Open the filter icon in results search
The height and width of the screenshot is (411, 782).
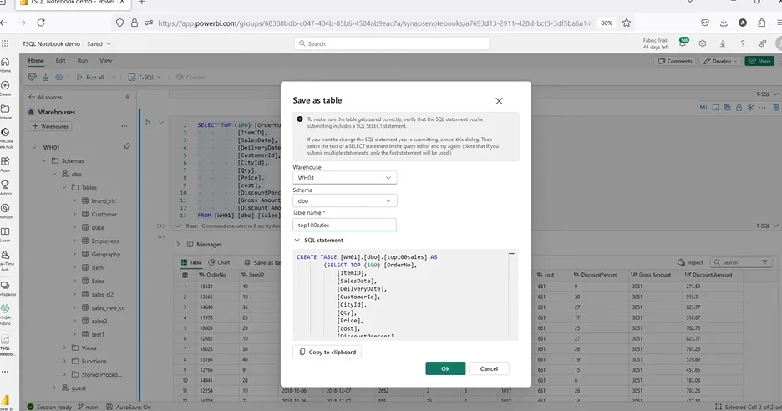point(764,262)
